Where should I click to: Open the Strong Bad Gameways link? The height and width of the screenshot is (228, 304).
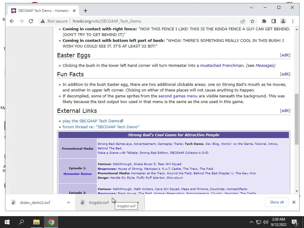click(x=115, y=144)
